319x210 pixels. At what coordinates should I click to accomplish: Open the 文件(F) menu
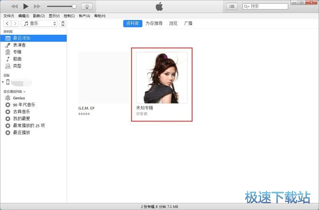click(x=9, y=16)
